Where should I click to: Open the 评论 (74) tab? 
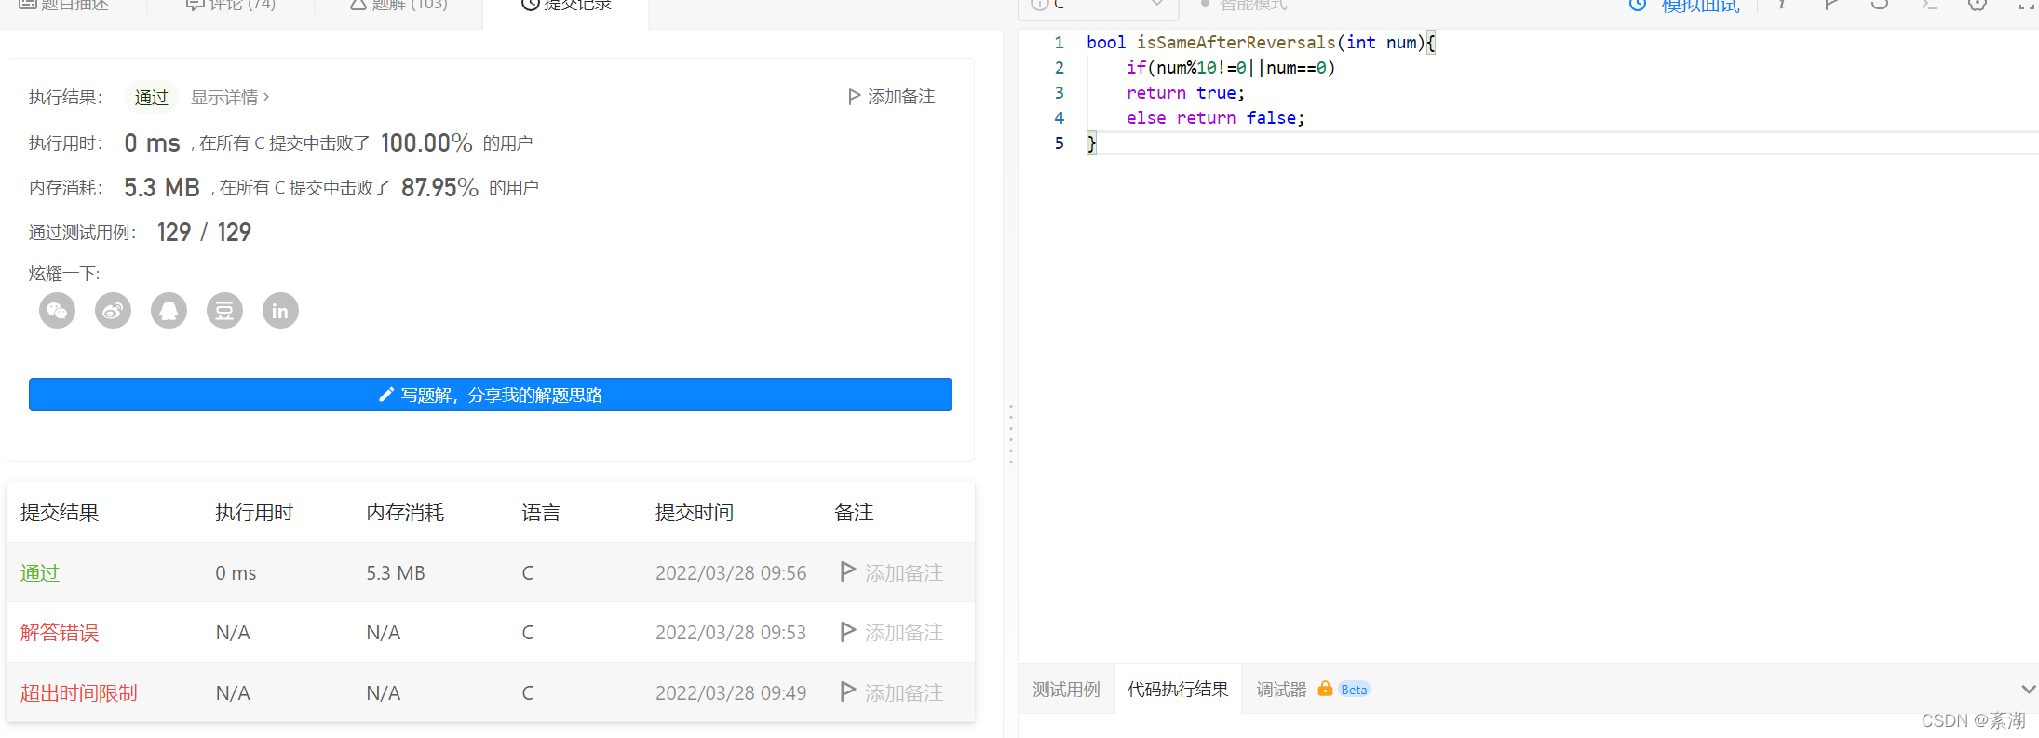[231, 7]
